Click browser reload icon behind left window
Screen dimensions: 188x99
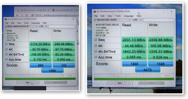click(27, 15)
